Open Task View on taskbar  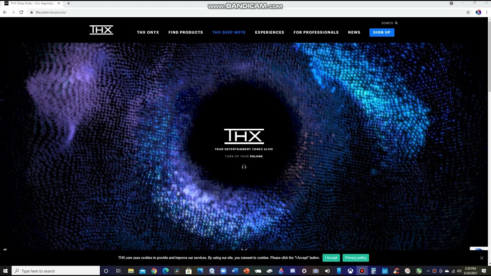pos(118,271)
